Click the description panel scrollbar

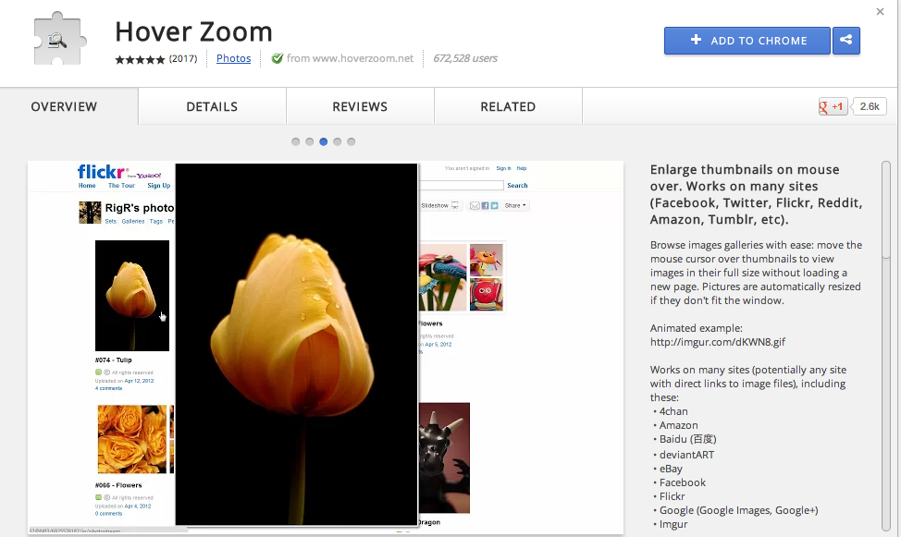pyautogui.click(x=885, y=347)
